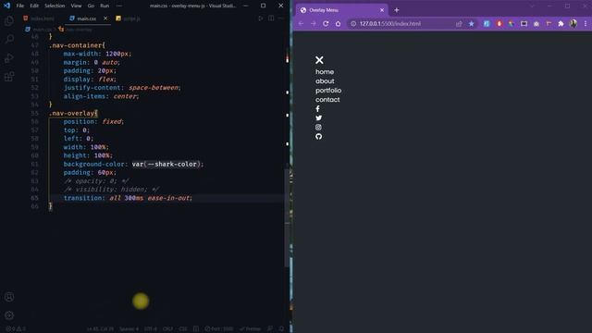Close the main.css editor tab

click(x=105, y=18)
